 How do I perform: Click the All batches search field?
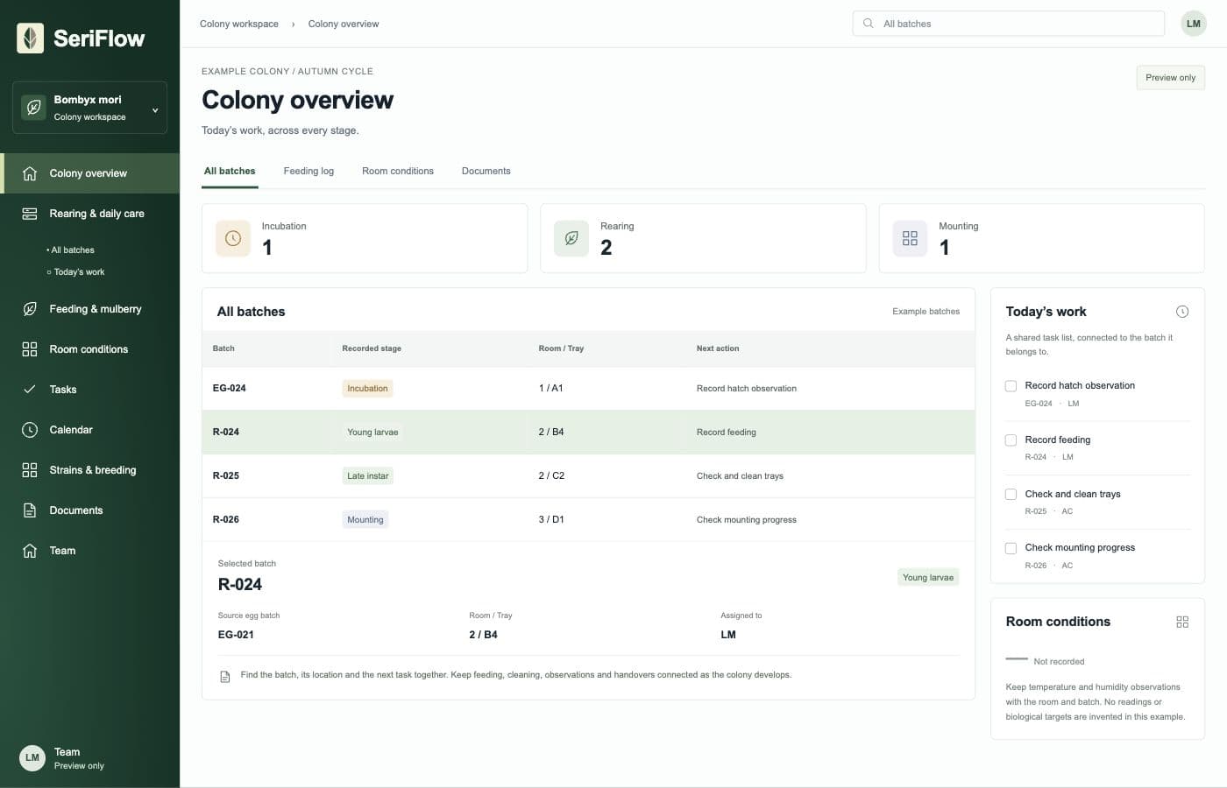click(1009, 24)
